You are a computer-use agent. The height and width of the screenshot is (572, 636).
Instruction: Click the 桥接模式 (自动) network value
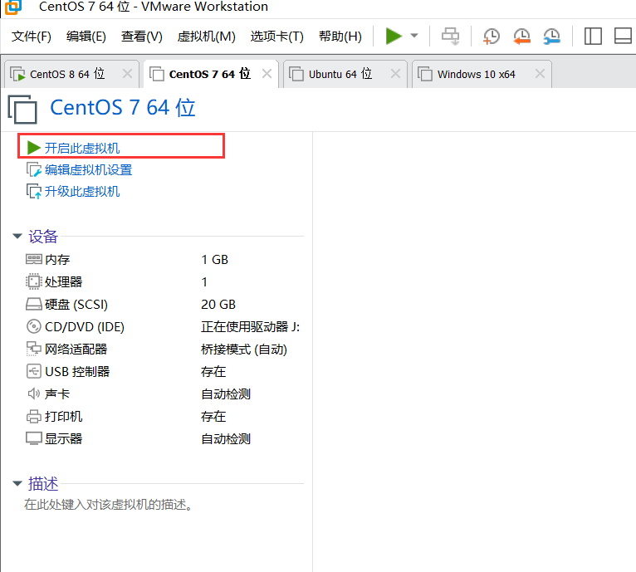pos(244,350)
